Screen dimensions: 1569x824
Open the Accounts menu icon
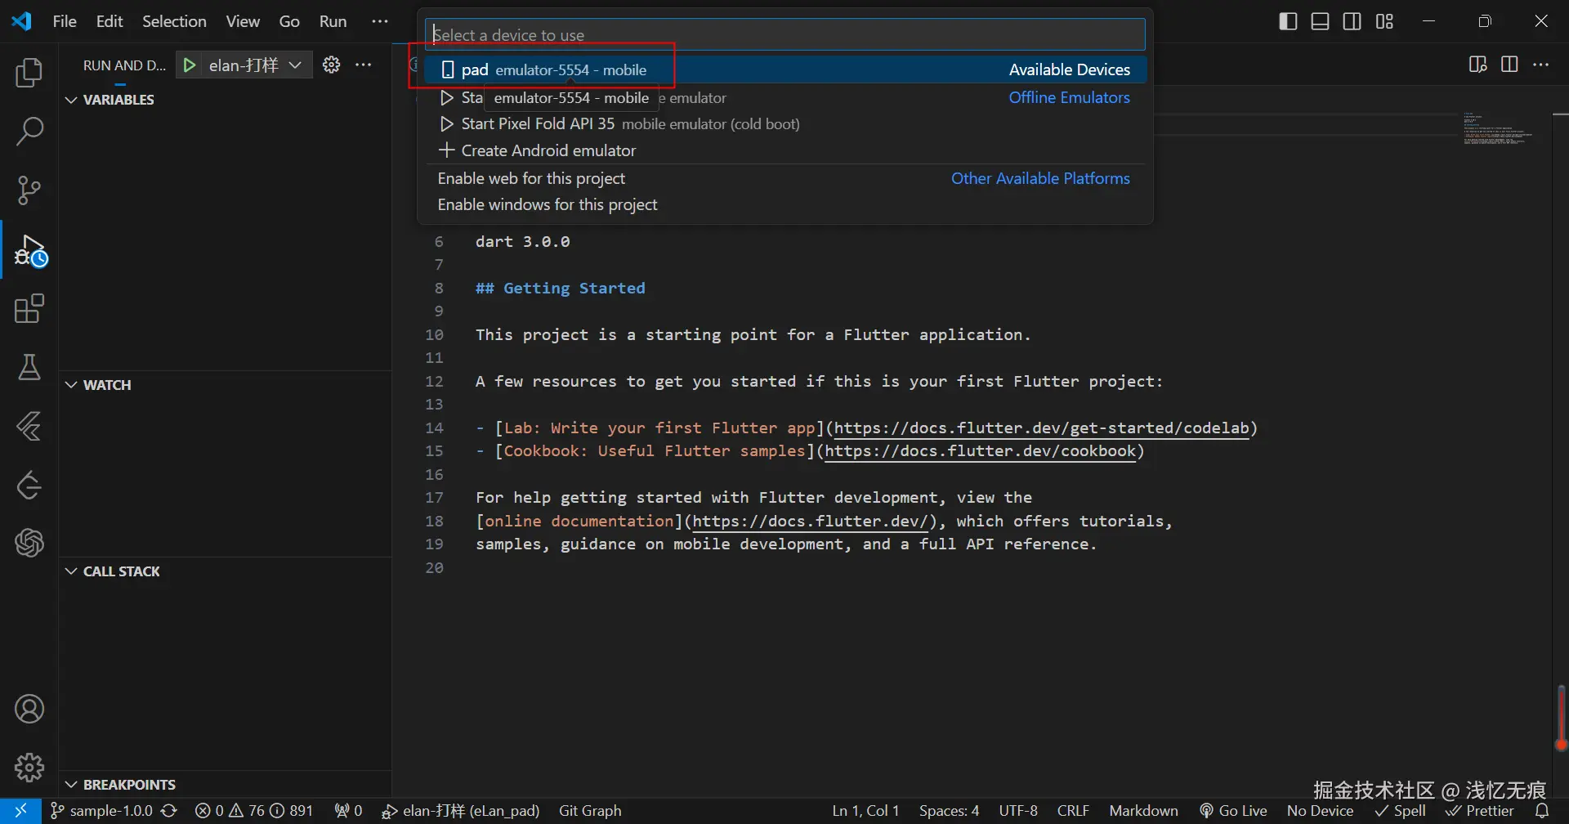click(29, 709)
